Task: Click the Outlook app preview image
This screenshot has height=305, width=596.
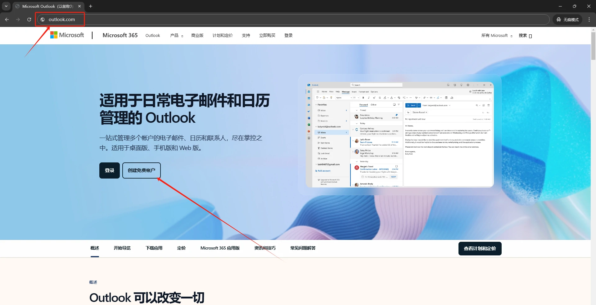Action: tap(400, 135)
